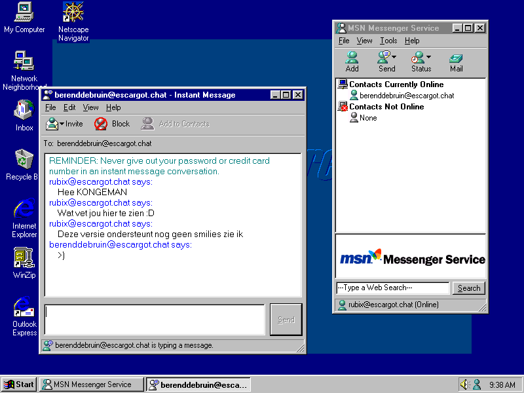524x393 pixels.
Task: Click the volume speaker icon in system tray
Action: [465, 384]
